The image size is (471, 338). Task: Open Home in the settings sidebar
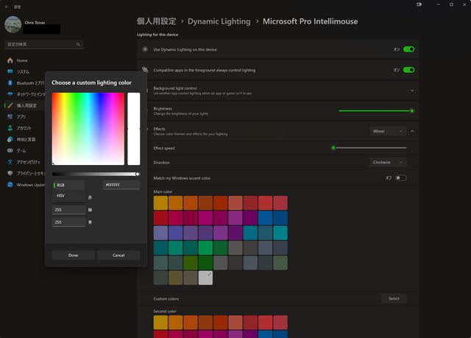tap(22, 60)
